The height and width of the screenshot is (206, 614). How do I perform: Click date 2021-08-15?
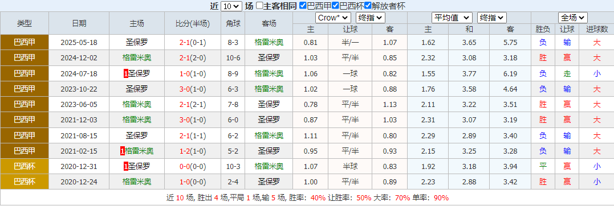pyautogui.click(x=79, y=135)
